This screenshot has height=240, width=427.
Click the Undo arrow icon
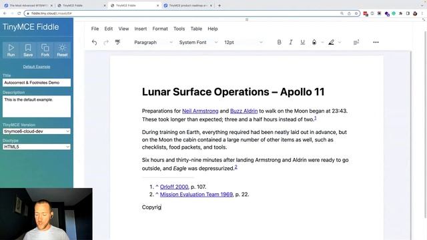click(94, 42)
